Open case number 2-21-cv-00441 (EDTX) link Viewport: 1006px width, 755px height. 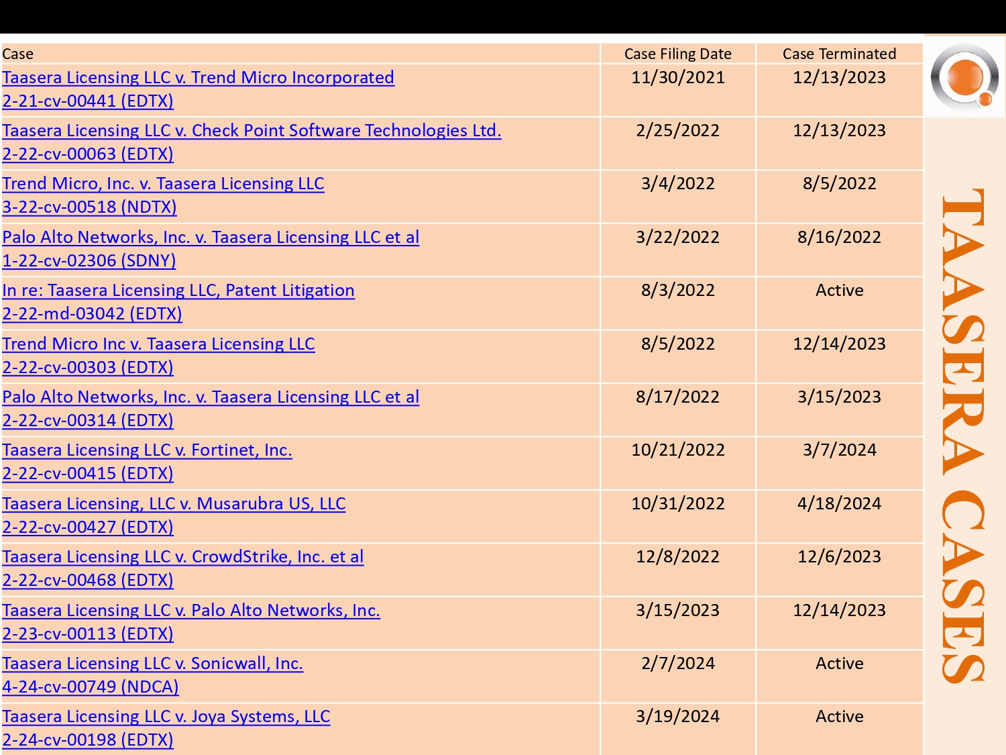pyautogui.click(x=88, y=101)
